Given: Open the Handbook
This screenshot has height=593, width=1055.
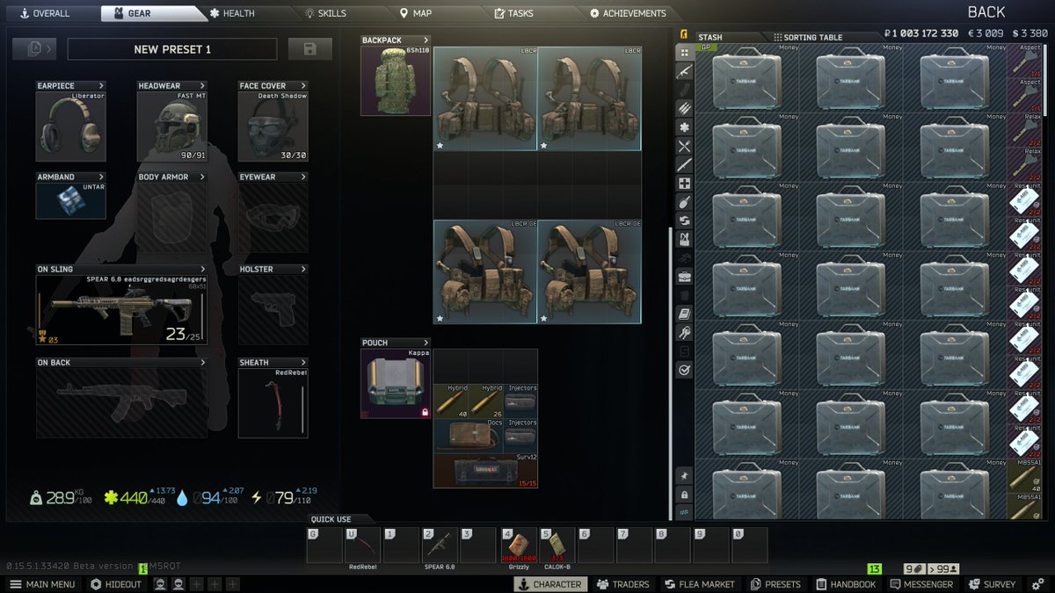Looking at the screenshot, I should pos(846,584).
